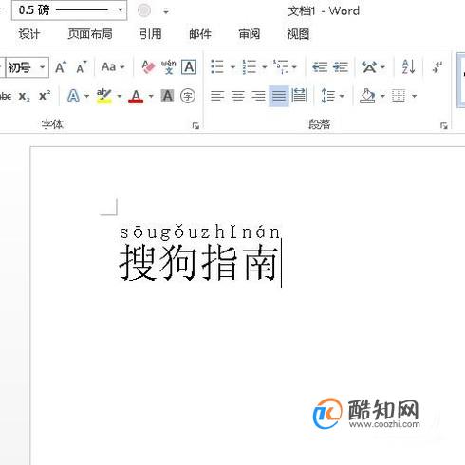This screenshot has height=465, width=465.
Task: Apply multilevel list
Action: click(x=281, y=66)
